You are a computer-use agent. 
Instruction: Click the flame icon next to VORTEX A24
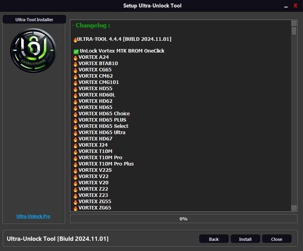(75, 57)
